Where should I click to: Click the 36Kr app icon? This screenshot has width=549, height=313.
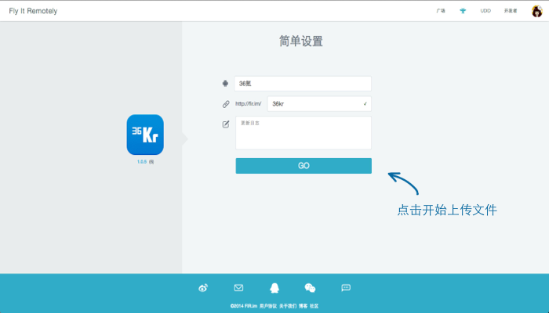145,135
